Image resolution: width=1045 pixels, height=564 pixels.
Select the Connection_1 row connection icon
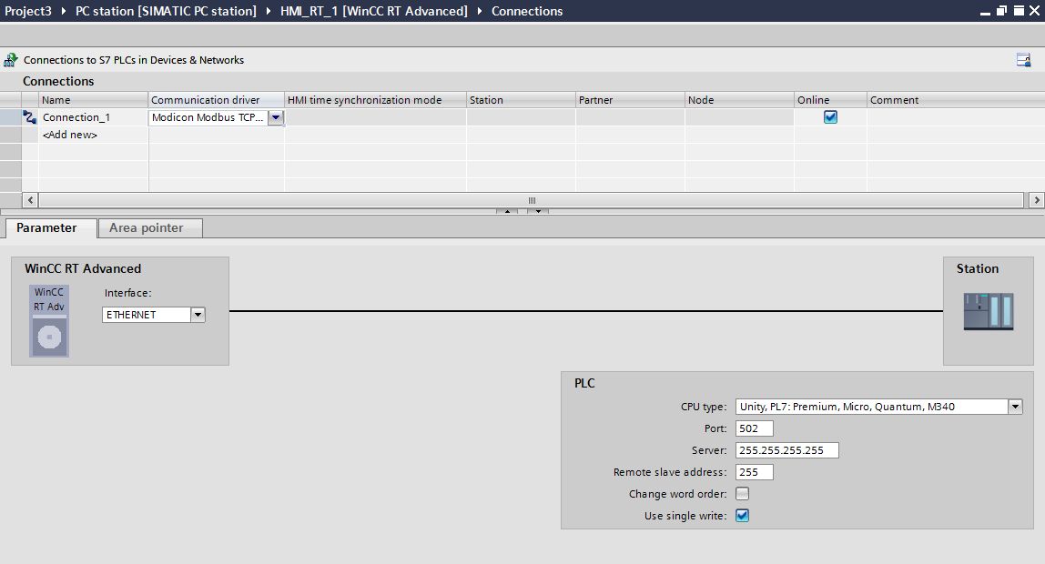[x=29, y=117]
